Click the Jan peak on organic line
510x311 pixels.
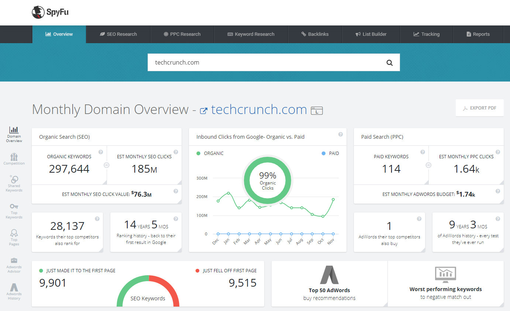228,193
